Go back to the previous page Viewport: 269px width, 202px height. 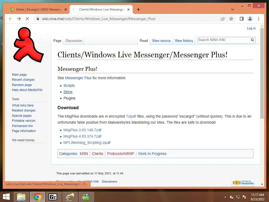click(x=11, y=19)
